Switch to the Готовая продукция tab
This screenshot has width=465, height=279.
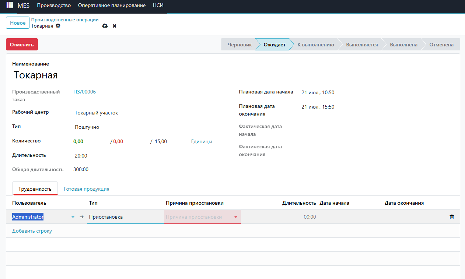pyautogui.click(x=87, y=189)
